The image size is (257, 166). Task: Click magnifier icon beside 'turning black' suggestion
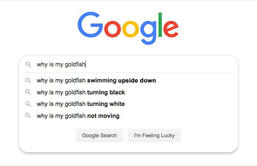28,92
